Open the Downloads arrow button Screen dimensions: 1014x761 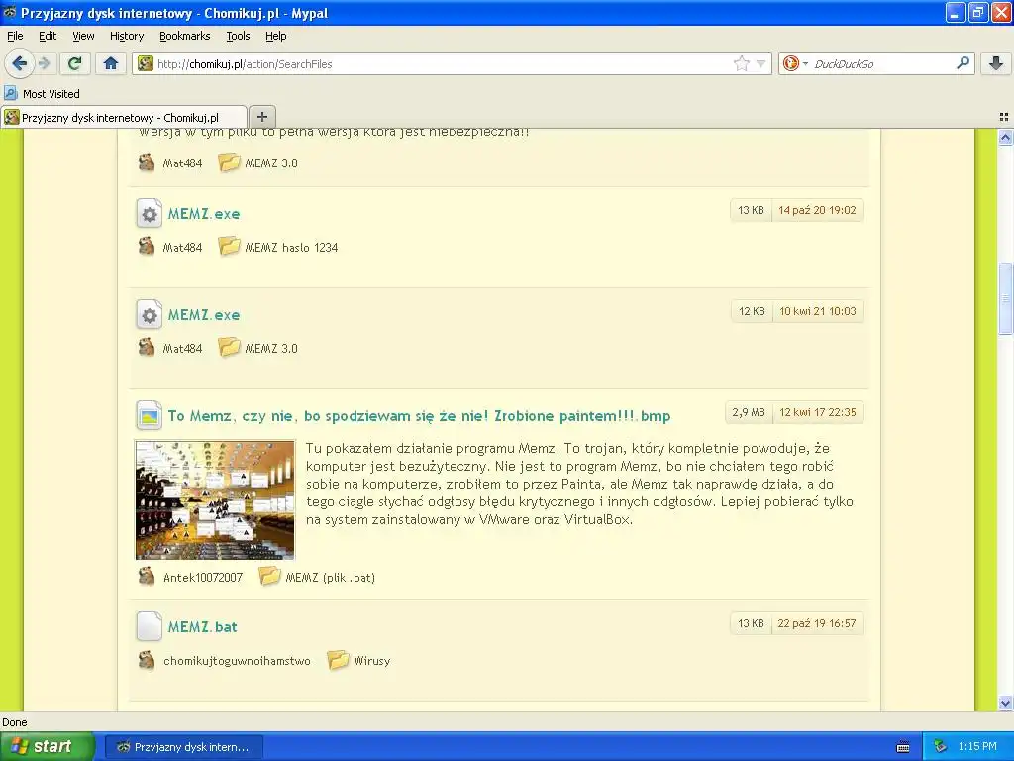[x=996, y=63]
